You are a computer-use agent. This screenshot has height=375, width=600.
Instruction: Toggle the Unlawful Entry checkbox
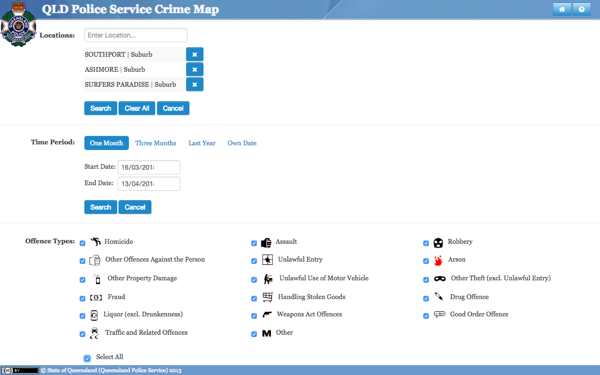pos(254,261)
